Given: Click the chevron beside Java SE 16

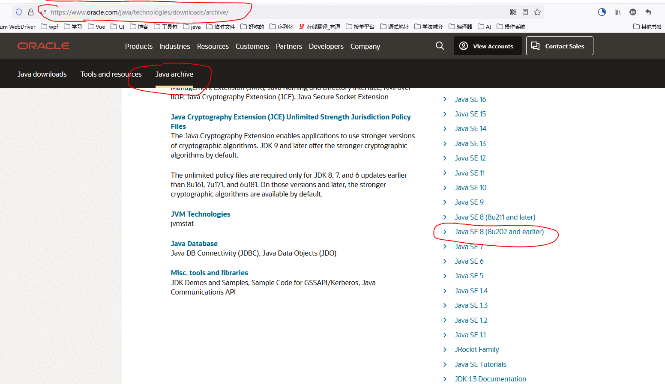Looking at the screenshot, I should tap(445, 99).
